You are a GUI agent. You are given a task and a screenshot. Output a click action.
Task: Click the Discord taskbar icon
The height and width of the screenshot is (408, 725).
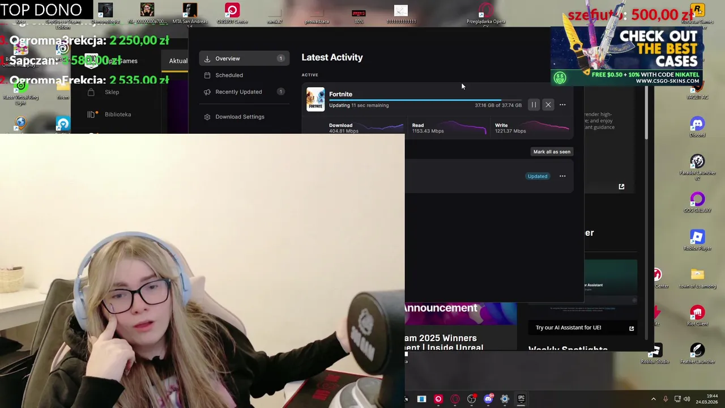(x=488, y=399)
